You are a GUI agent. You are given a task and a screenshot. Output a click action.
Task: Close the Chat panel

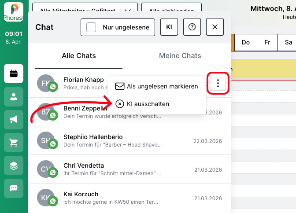pos(215,27)
